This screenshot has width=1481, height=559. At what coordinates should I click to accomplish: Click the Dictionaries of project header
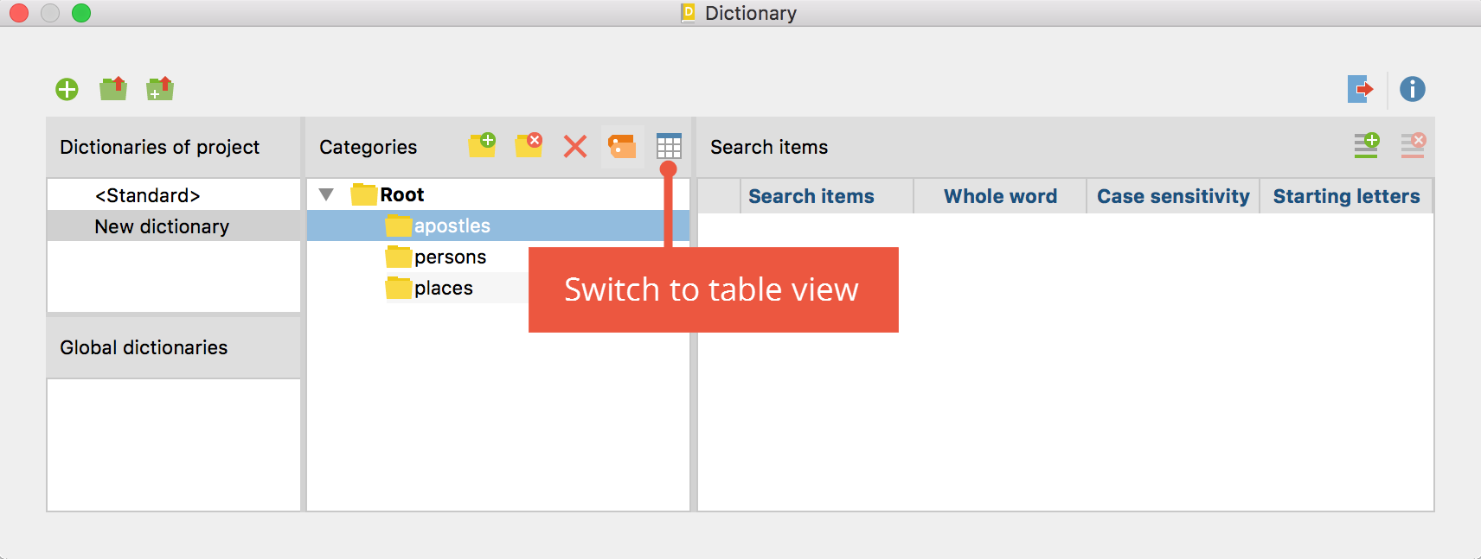(x=174, y=147)
